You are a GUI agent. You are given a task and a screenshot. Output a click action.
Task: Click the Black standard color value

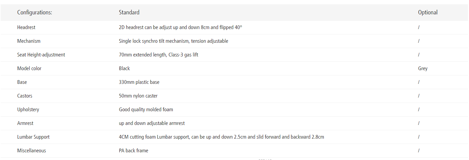[124, 68]
